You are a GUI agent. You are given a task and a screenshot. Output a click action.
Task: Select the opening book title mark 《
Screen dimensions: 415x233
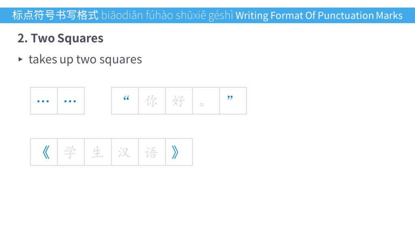(44, 152)
